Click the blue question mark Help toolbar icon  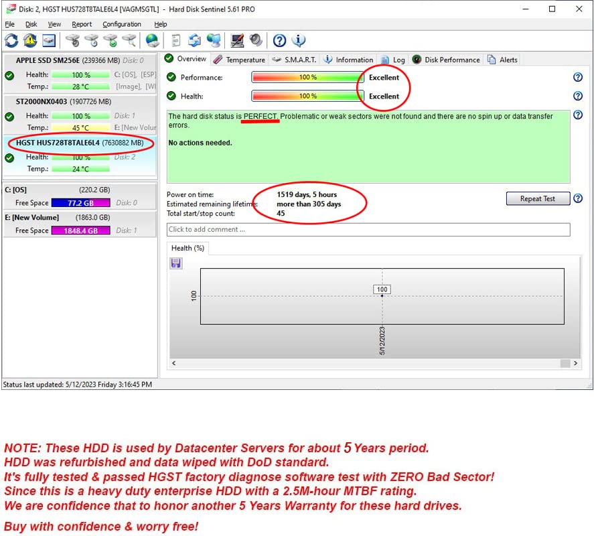pyautogui.click(x=279, y=40)
